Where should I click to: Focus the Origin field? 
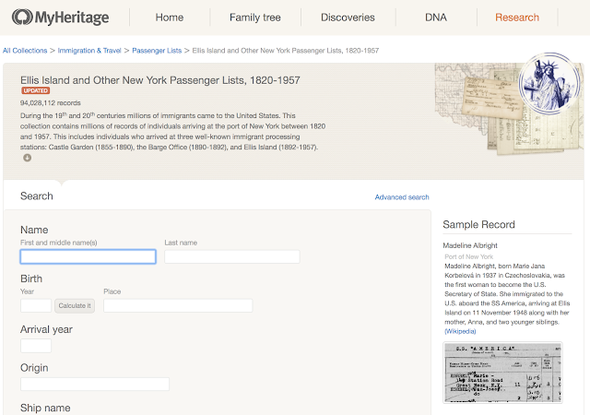click(95, 385)
